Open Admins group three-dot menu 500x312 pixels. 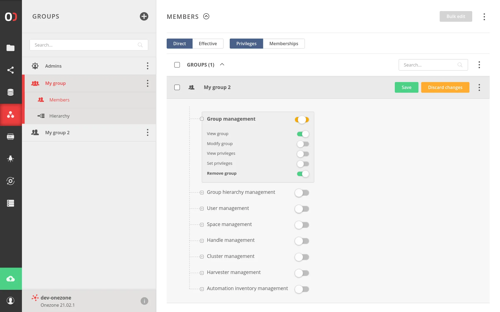(147, 66)
